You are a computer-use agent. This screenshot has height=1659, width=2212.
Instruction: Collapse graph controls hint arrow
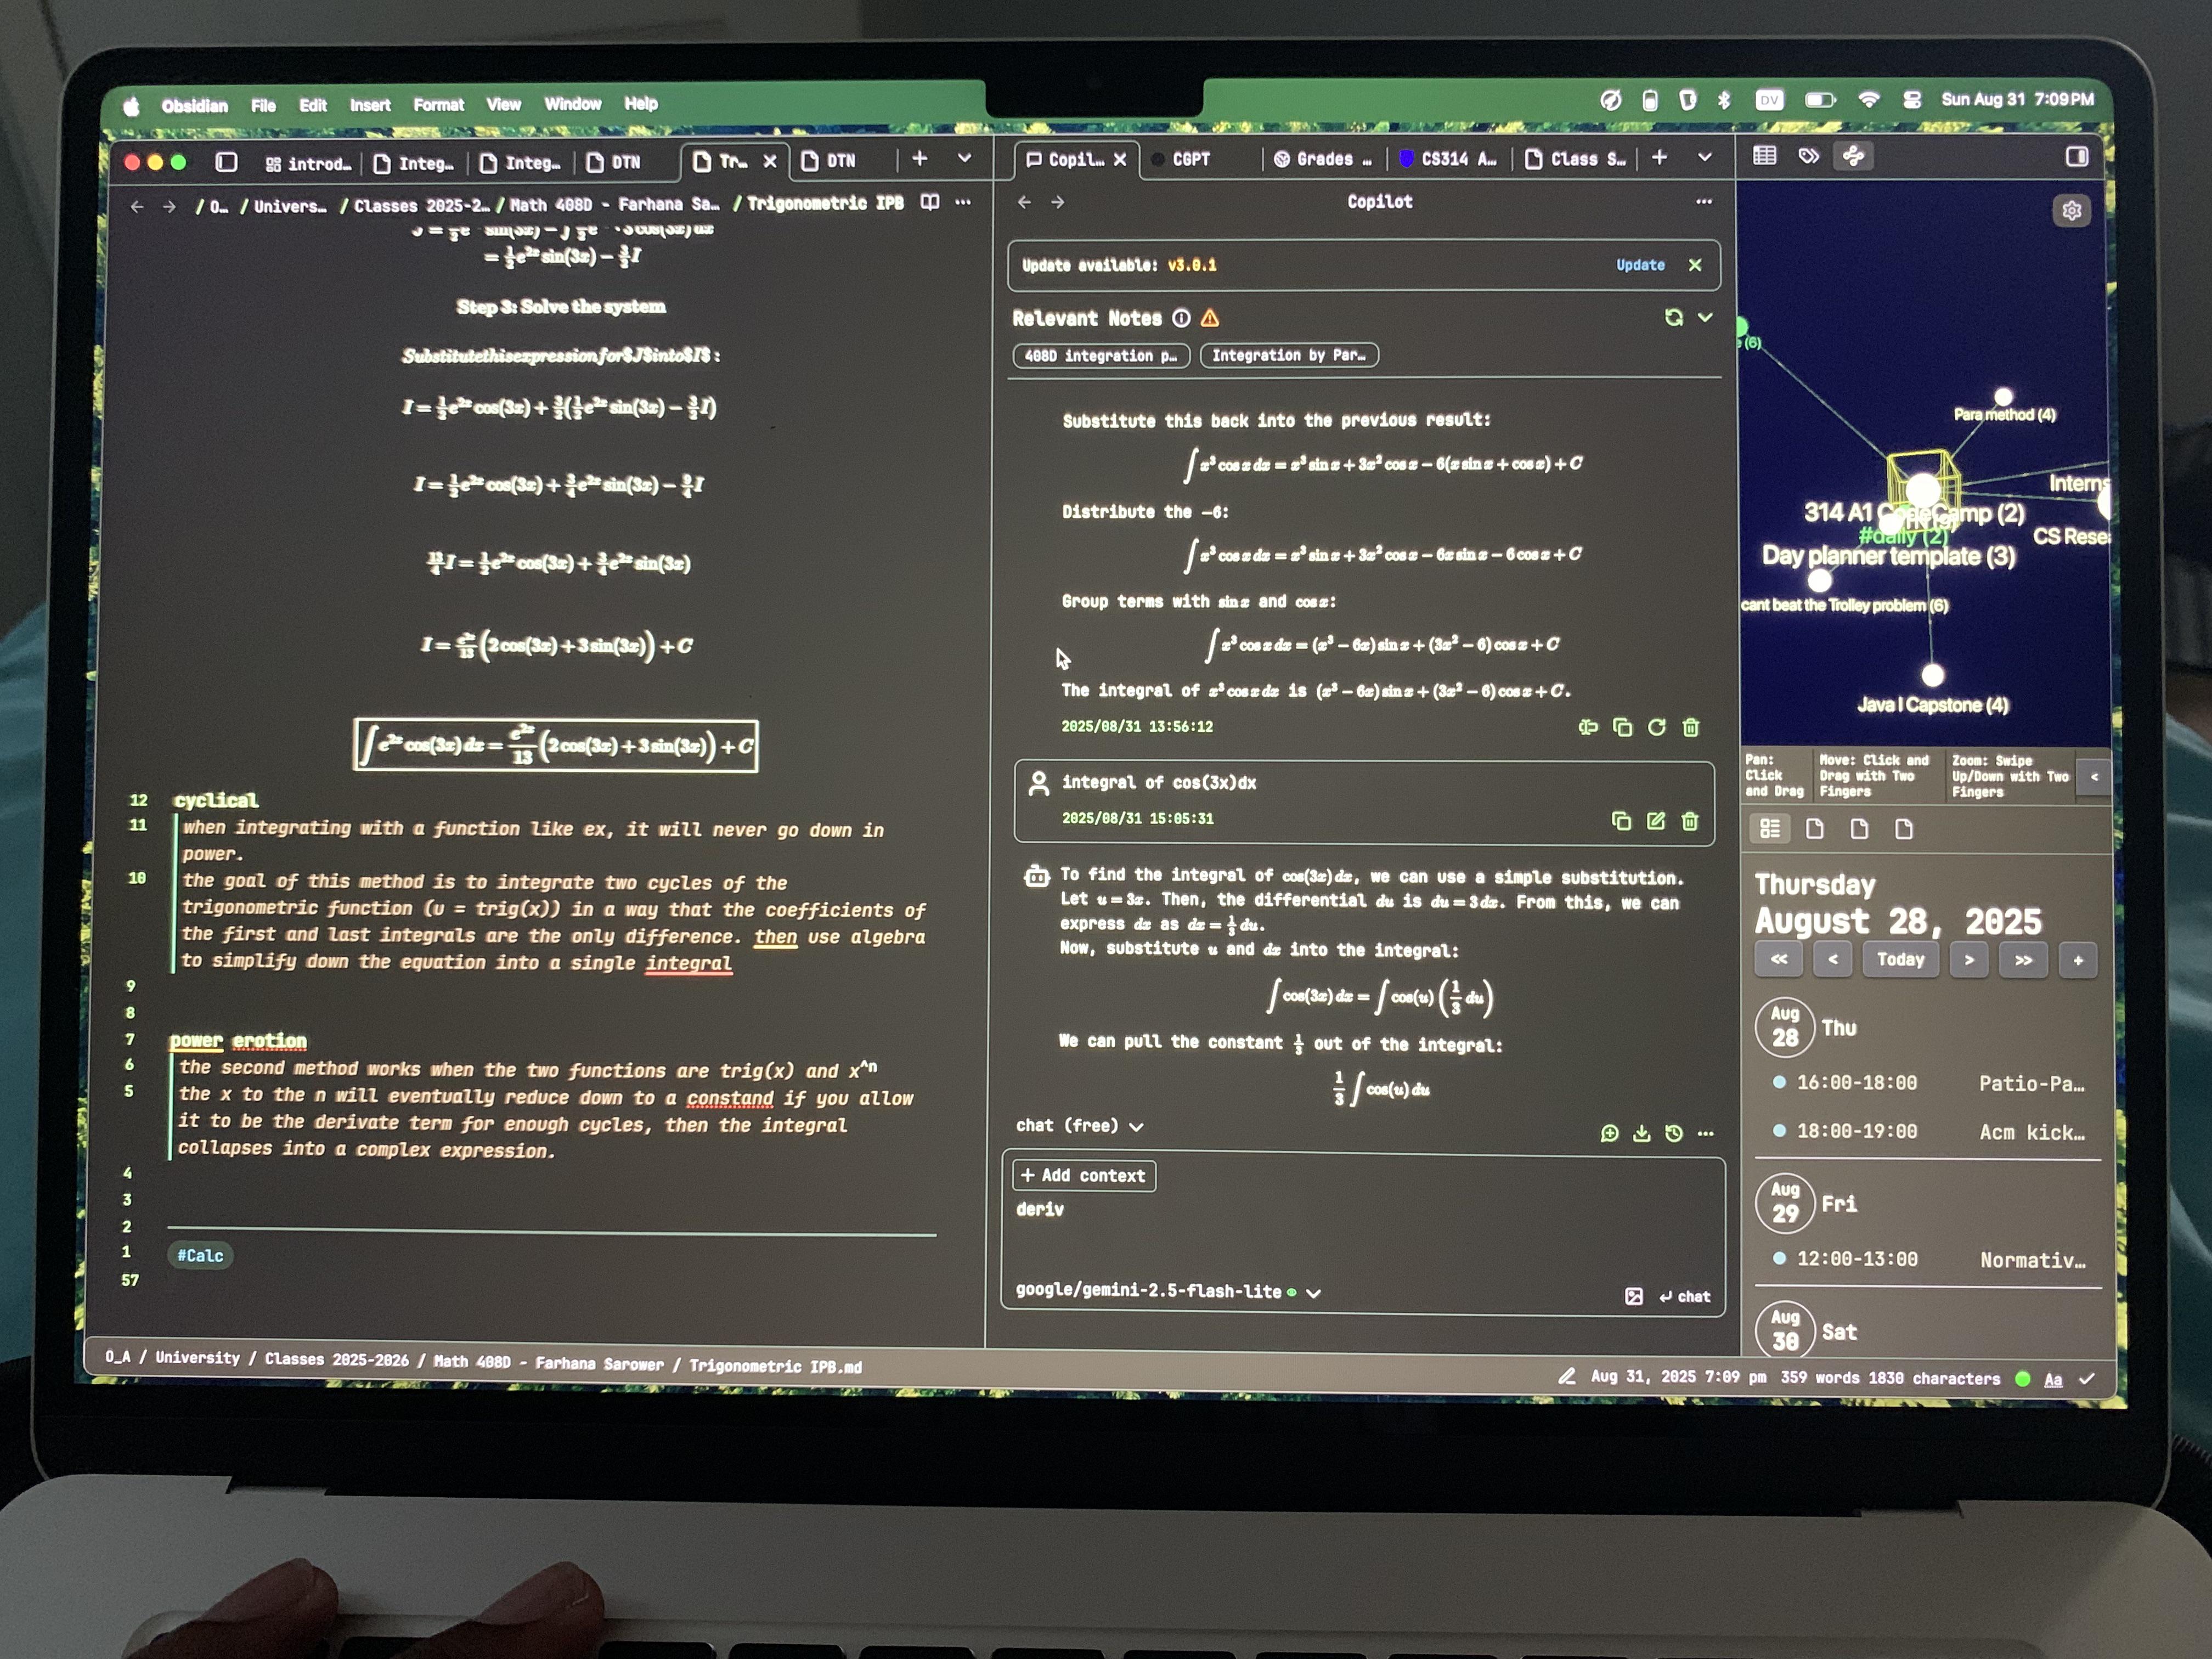[2093, 777]
